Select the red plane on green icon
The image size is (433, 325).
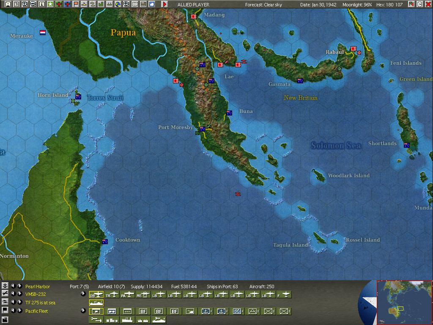(x=58, y=4)
